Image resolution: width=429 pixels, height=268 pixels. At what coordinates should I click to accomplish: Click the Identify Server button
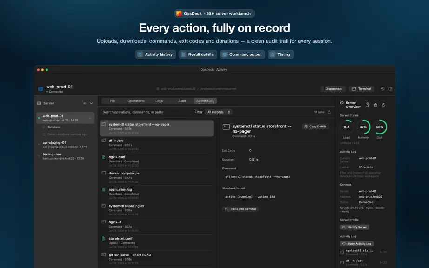click(355, 227)
